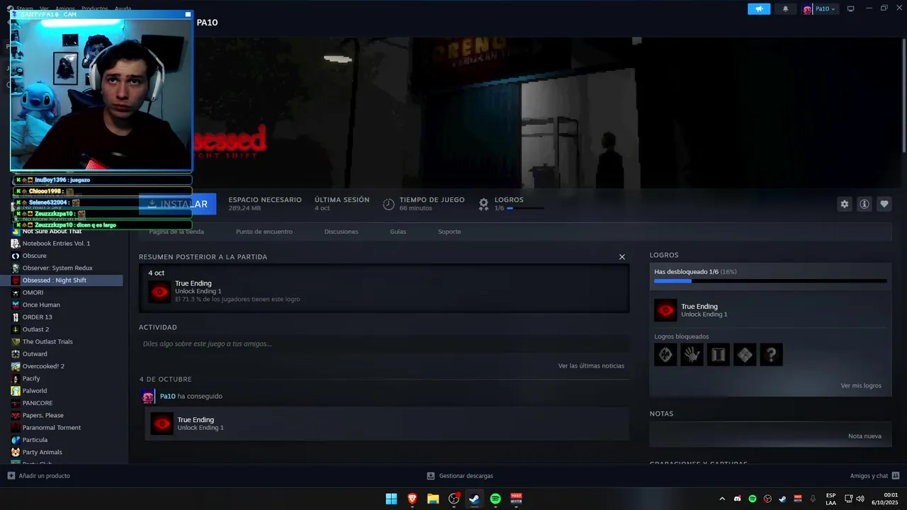The image size is (907, 510).
Task: Click the clock Tiempo de juego icon
Action: click(x=388, y=204)
